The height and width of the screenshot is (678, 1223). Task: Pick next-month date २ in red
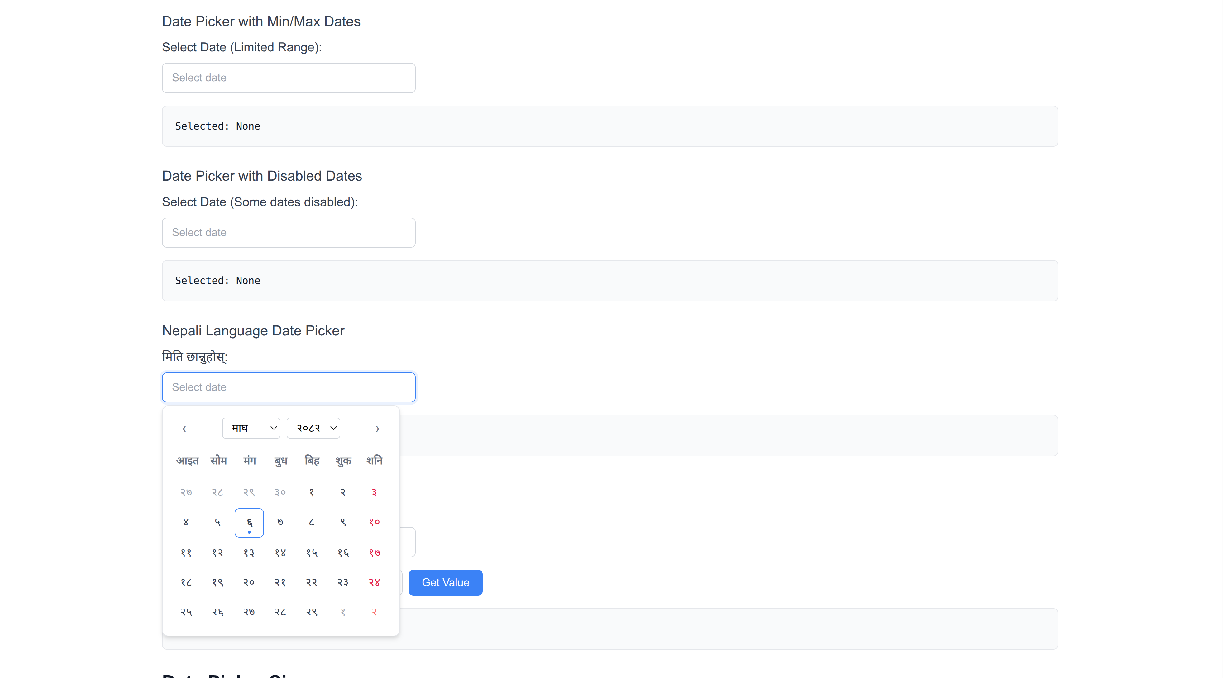pyautogui.click(x=374, y=612)
